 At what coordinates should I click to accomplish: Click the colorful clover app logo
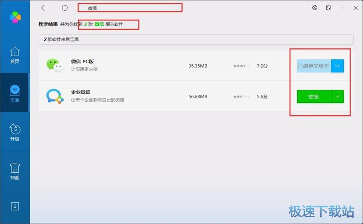click(x=15, y=17)
